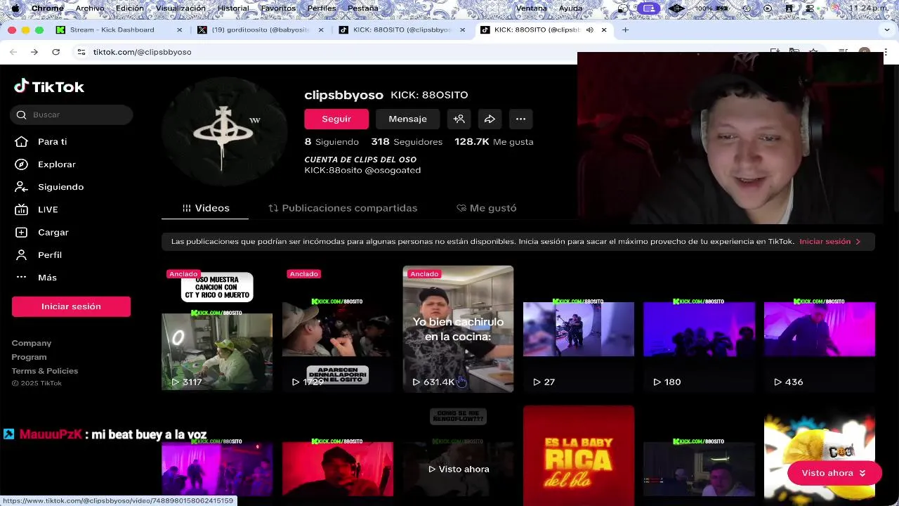Click the address bar URL

pyautogui.click(x=143, y=52)
